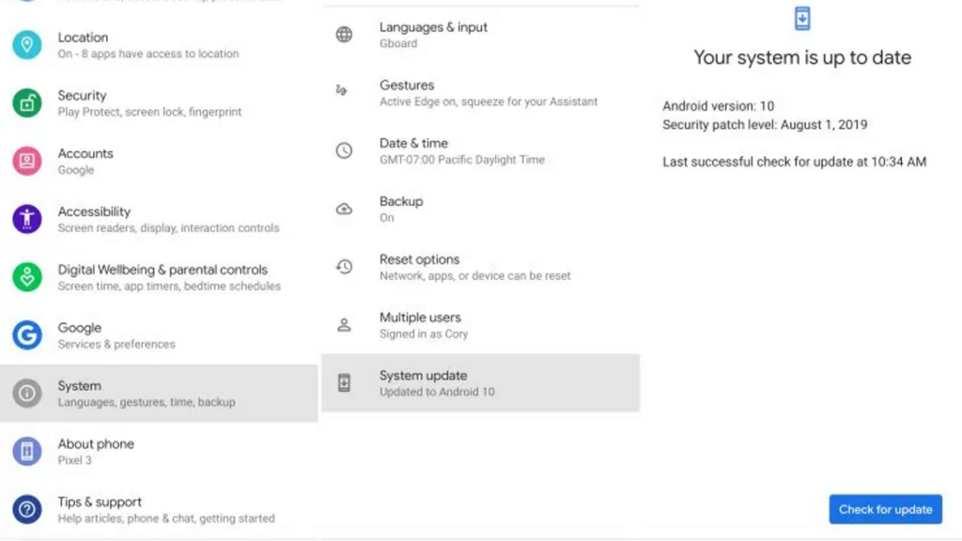Image resolution: width=962 pixels, height=541 pixels.
Task: Click 'Languages, gestures, time, backup' subtitle
Action: (x=147, y=402)
